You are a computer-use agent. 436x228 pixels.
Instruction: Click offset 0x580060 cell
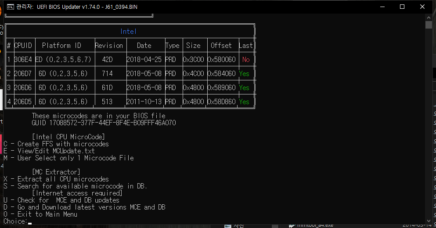pyautogui.click(x=222, y=59)
